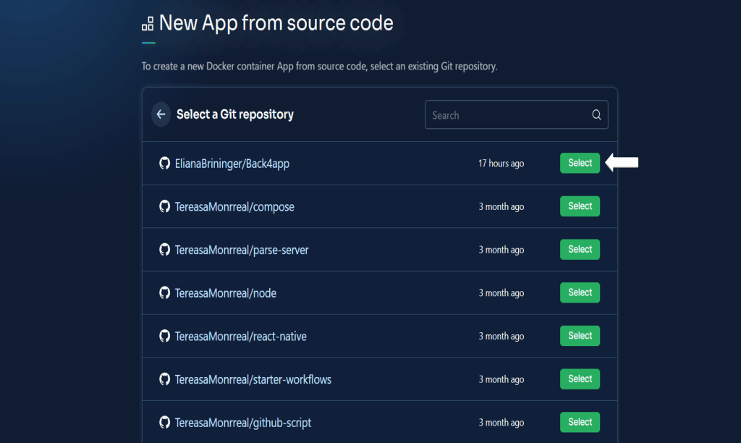Image resolution: width=741 pixels, height=443 pixels.
Task: Click GitHub icon next to TereasaMonrreal/github-script
Action: (x=164, y=422)
